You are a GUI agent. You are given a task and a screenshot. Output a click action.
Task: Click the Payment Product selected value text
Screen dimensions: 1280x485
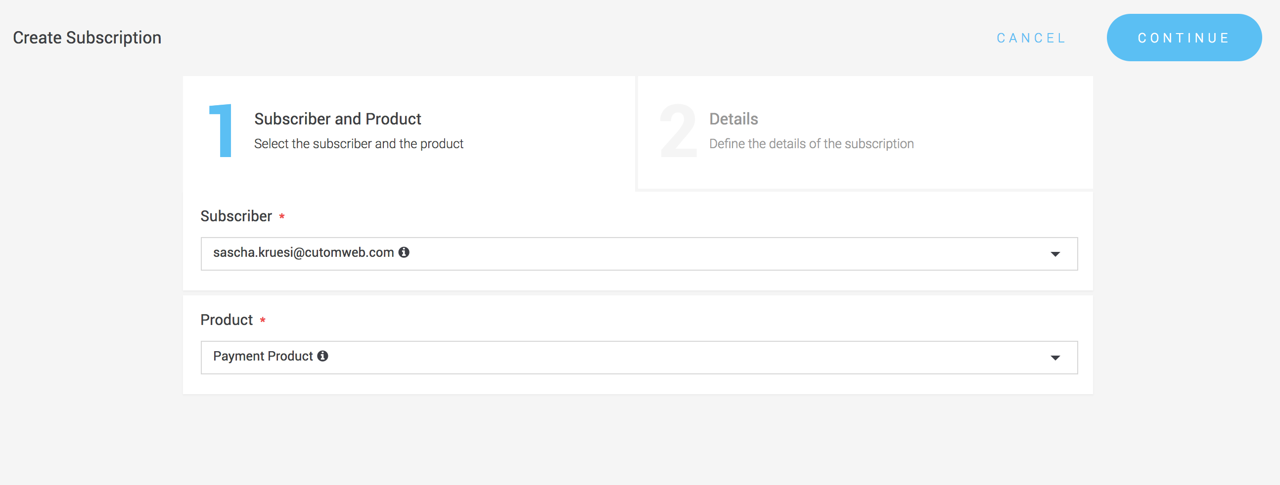(x=263, y=356)
